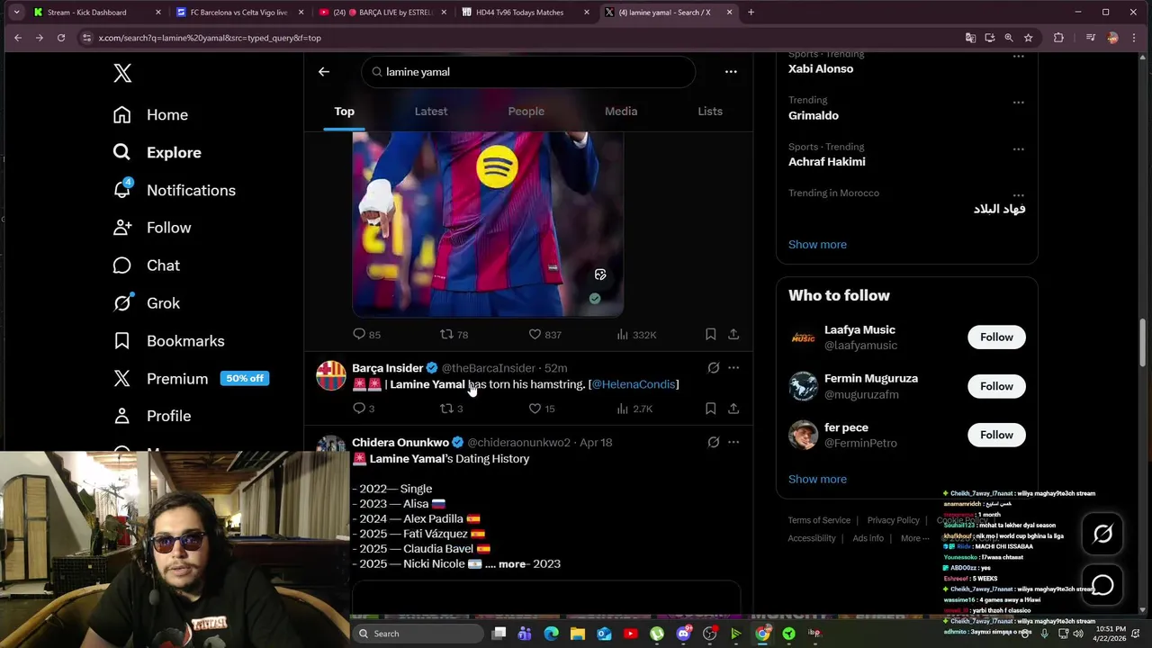Open the Terms of Service footer link
This screenshot has width=1152, height=648.
click(x=819, y=520)
